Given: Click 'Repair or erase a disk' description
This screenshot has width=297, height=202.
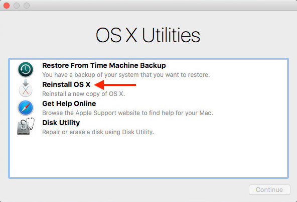Looking at the screenshot, I should pyautogui.click(x=98, y=132).
